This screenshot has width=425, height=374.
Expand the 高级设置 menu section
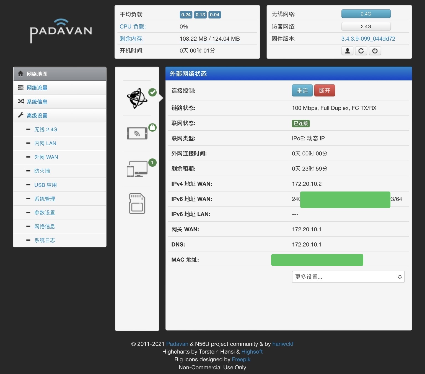coord(37,116)
